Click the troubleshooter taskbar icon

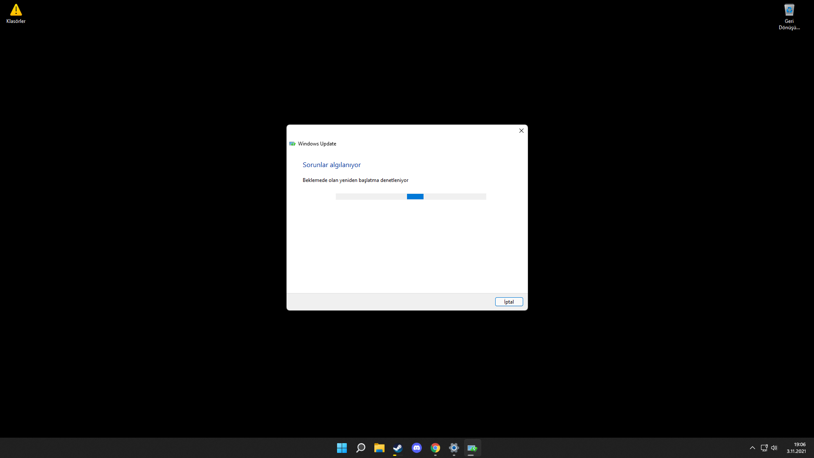[472, 448]
